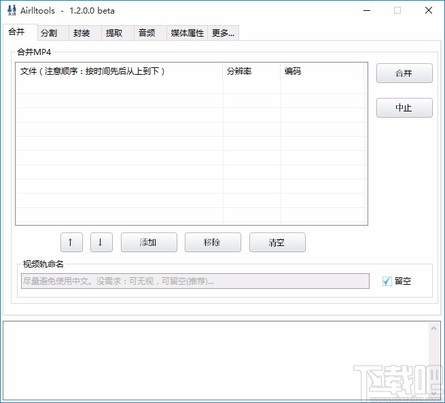Switch to the 合并 tab
Screen dimensions: 445x403
[20, 32]
